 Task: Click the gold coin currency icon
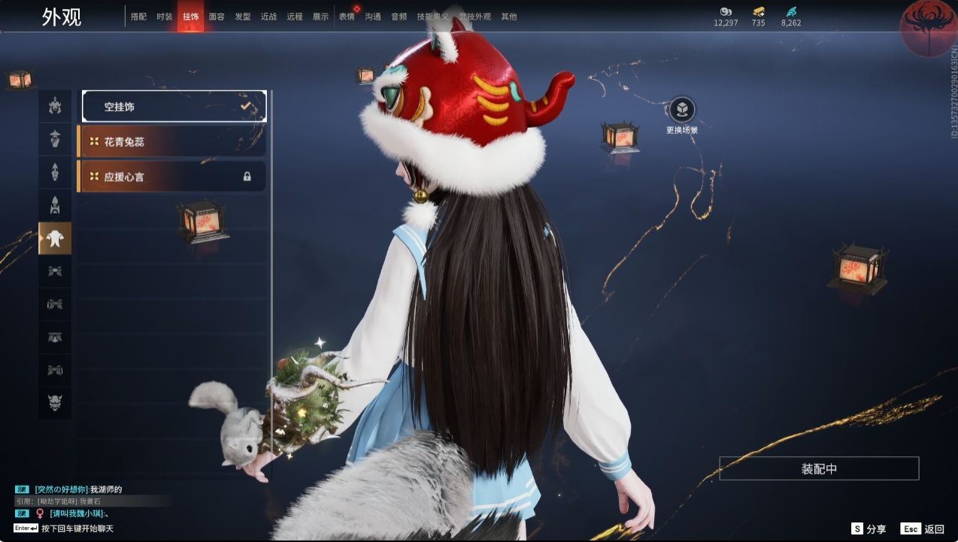pyautogui.click(x=724, y=13)
